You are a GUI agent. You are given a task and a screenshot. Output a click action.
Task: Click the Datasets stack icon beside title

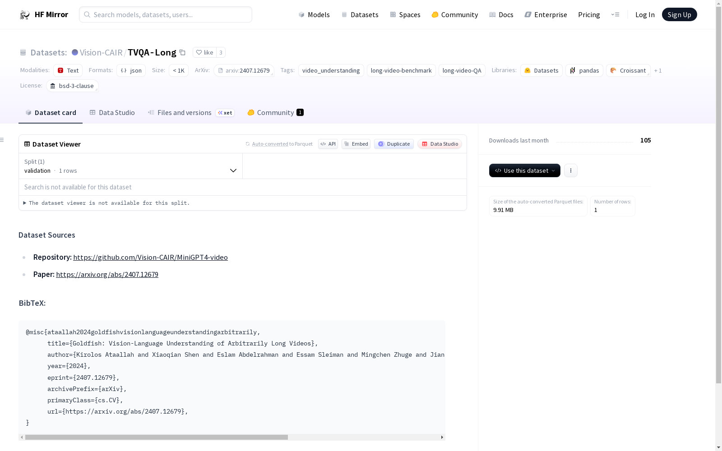point(23,52)
